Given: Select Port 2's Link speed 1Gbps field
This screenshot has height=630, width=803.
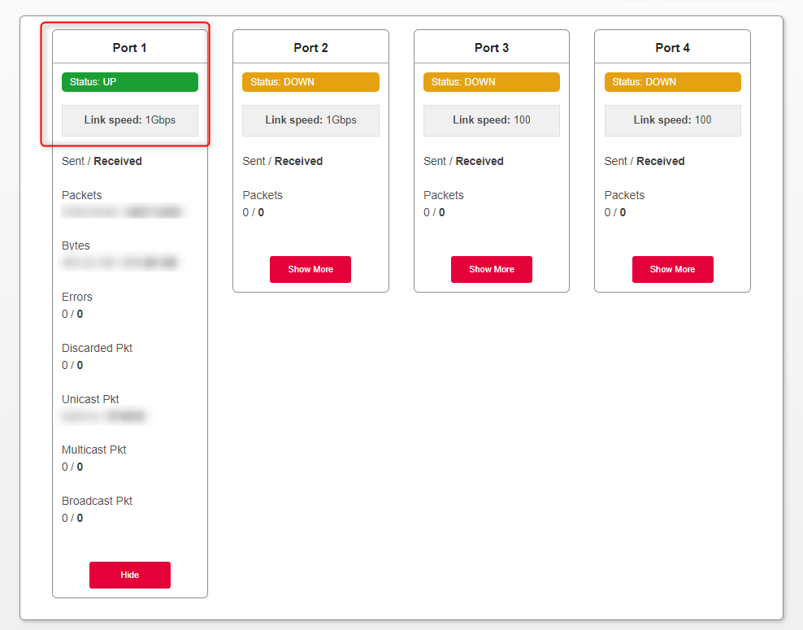Looking at the screenshot, I should 310,120.
